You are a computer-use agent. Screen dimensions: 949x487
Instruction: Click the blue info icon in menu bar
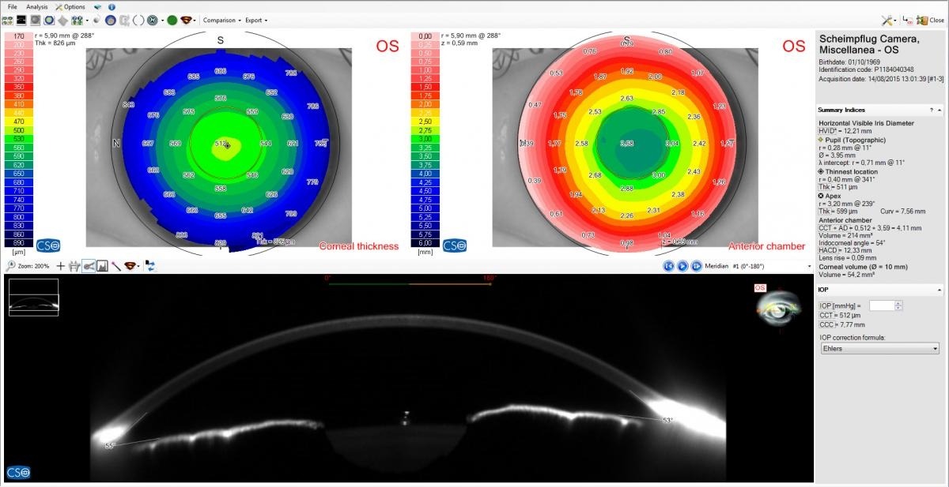pyautogui.click(x=112, y=6)
